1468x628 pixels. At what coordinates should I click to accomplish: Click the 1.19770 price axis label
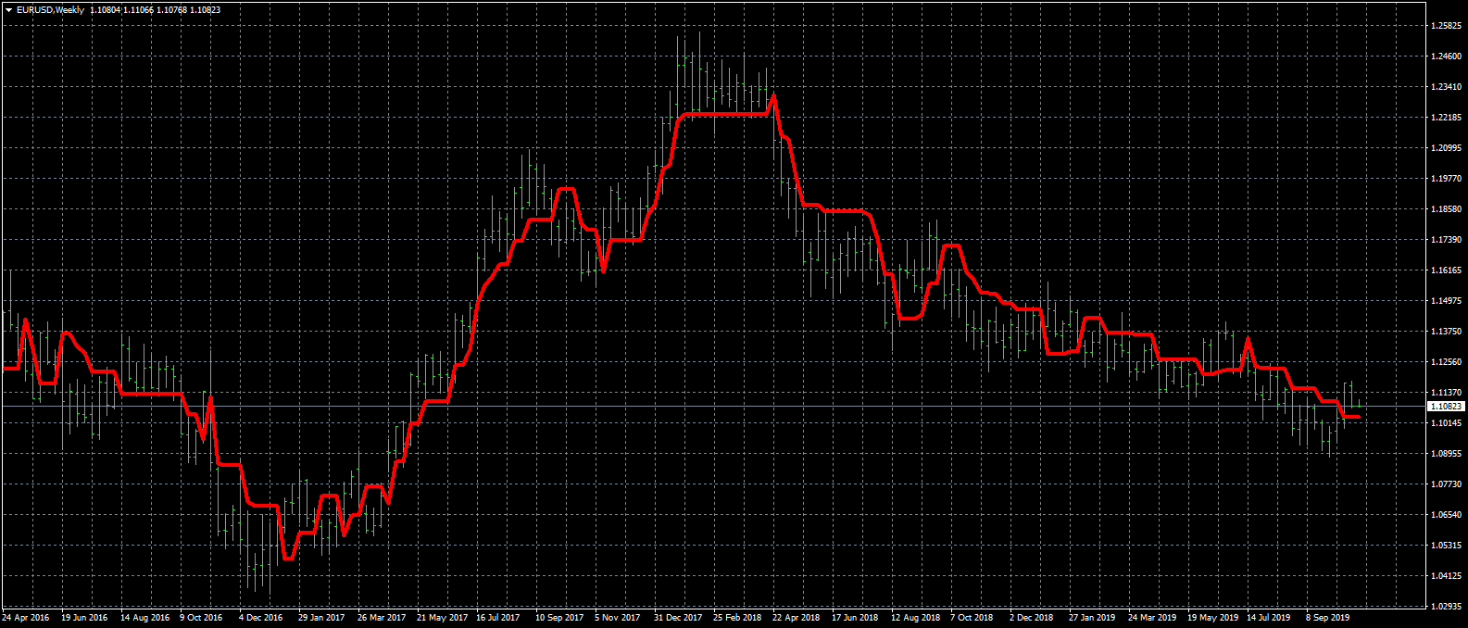[x=1446, y=179]
